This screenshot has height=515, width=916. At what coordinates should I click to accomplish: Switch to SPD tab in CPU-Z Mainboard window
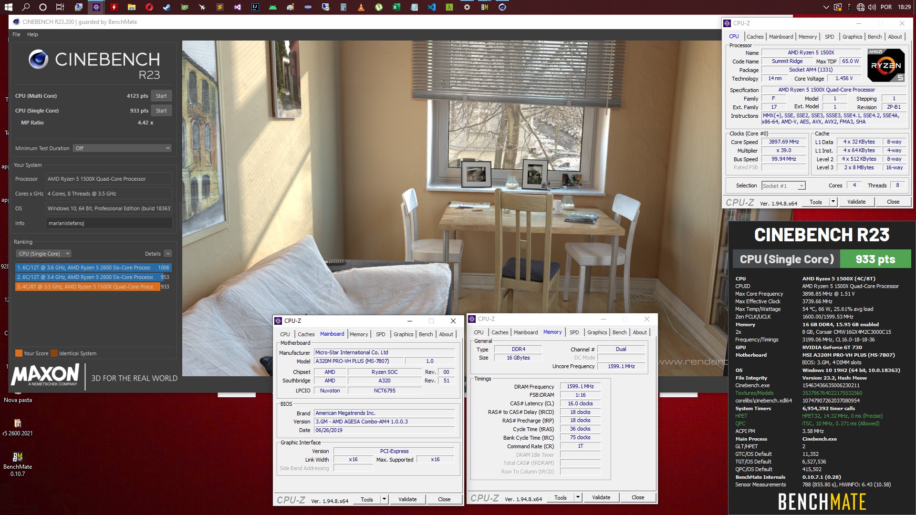tap(380, 334)
